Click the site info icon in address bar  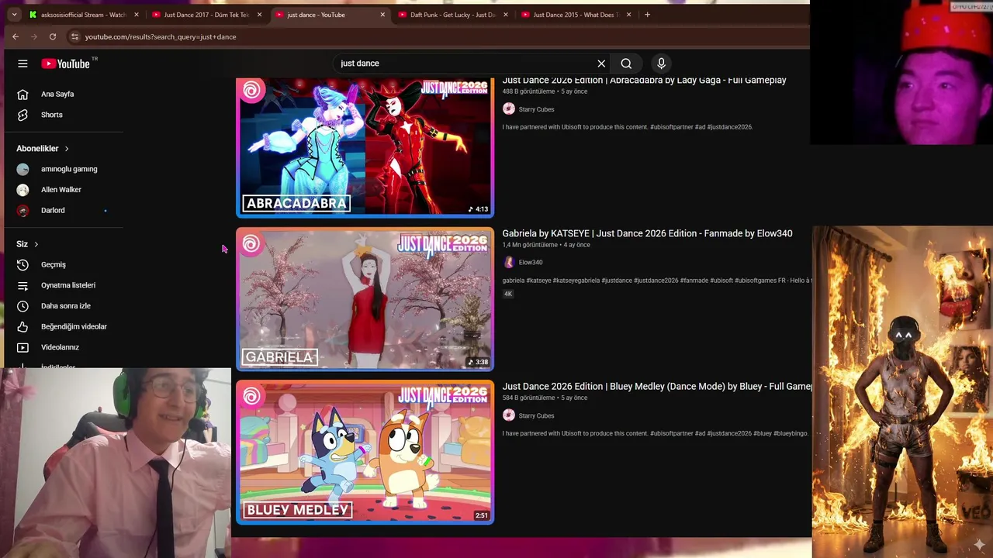pyautogui.click(x=74, y=36)
